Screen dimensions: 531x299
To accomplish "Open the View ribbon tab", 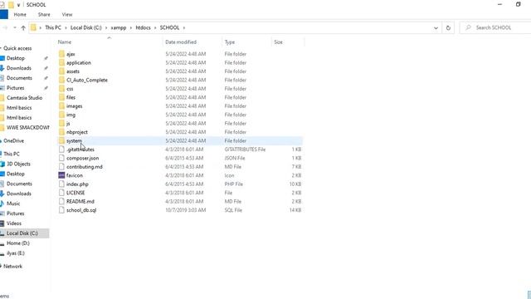I will pos(67,15).
